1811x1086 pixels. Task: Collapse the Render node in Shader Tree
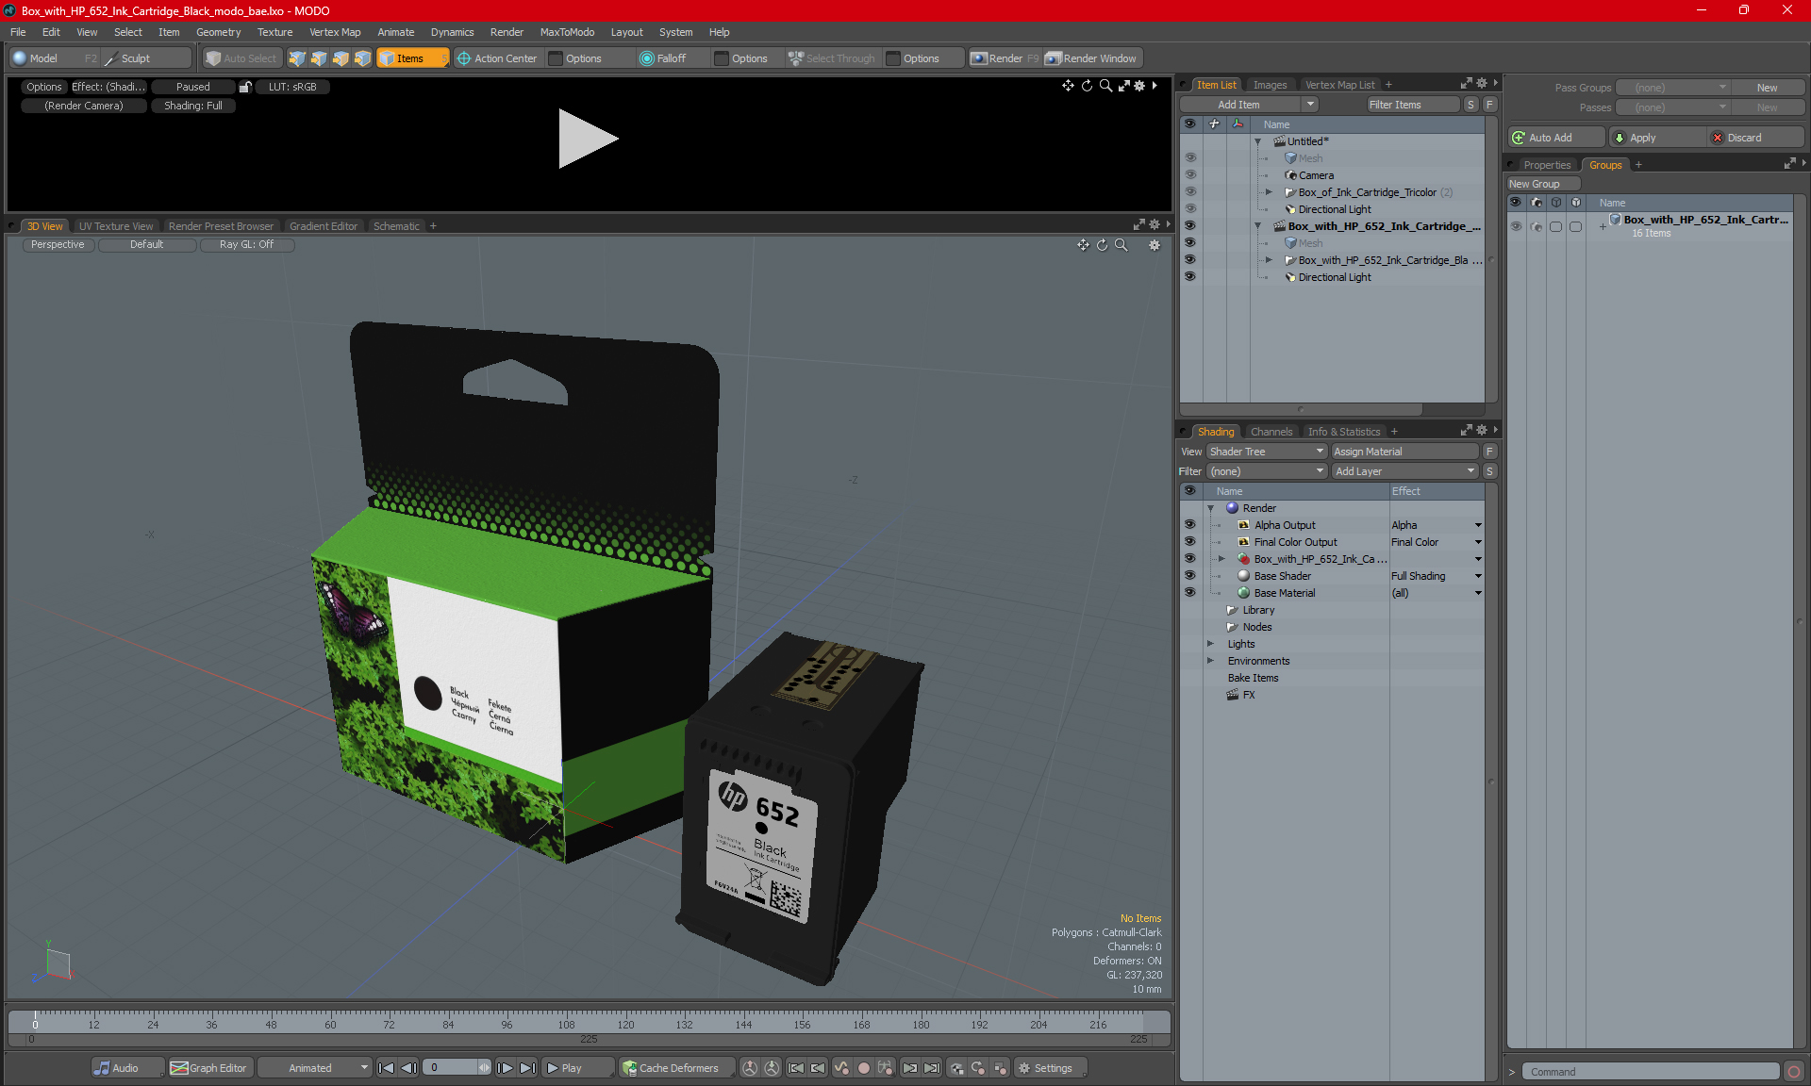click(1211, 508)
